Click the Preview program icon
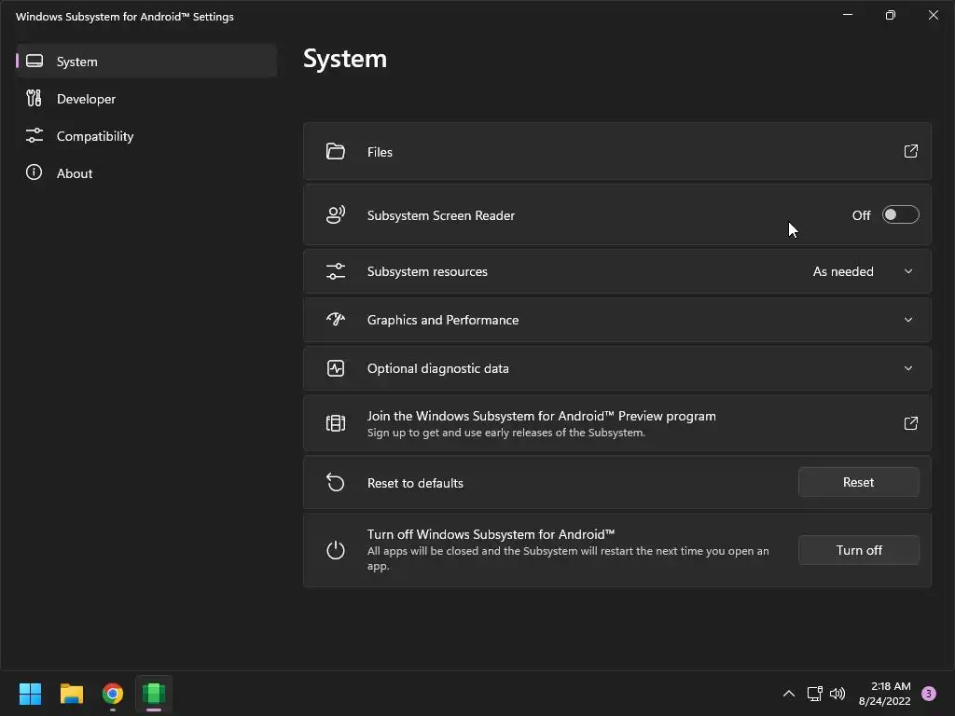The height and width of the screenshot is (716, 955). [336, 423]
